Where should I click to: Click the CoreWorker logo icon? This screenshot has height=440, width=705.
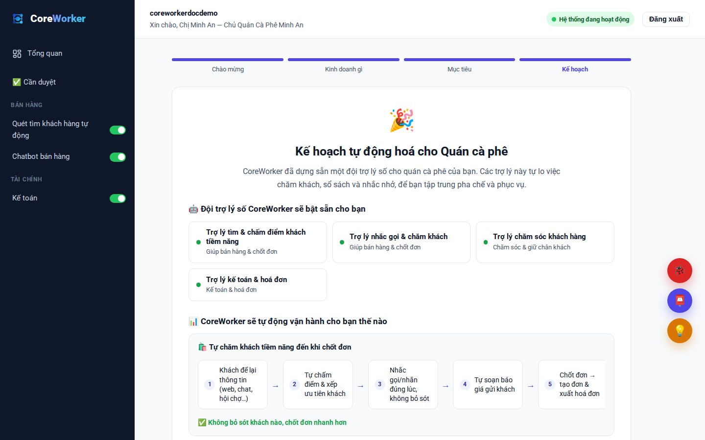click(x=18, y=19)
